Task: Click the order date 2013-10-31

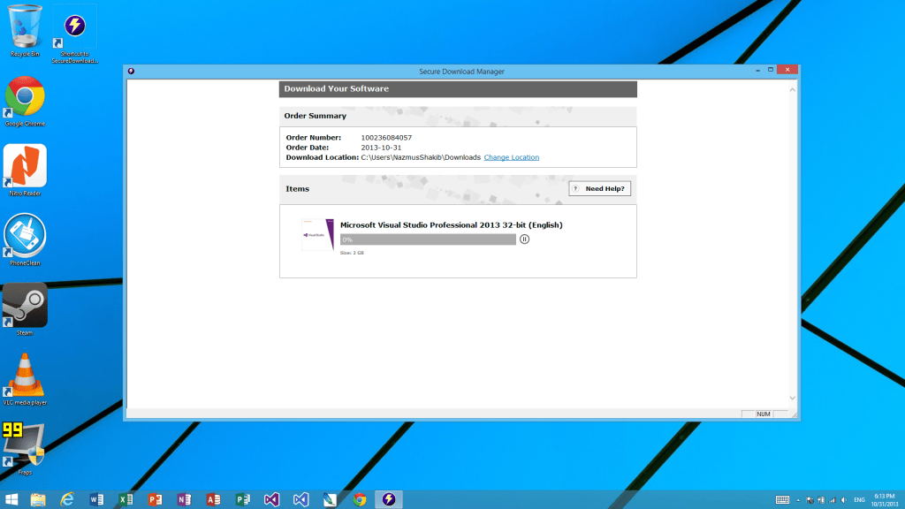Action: [x=381, y=148]
